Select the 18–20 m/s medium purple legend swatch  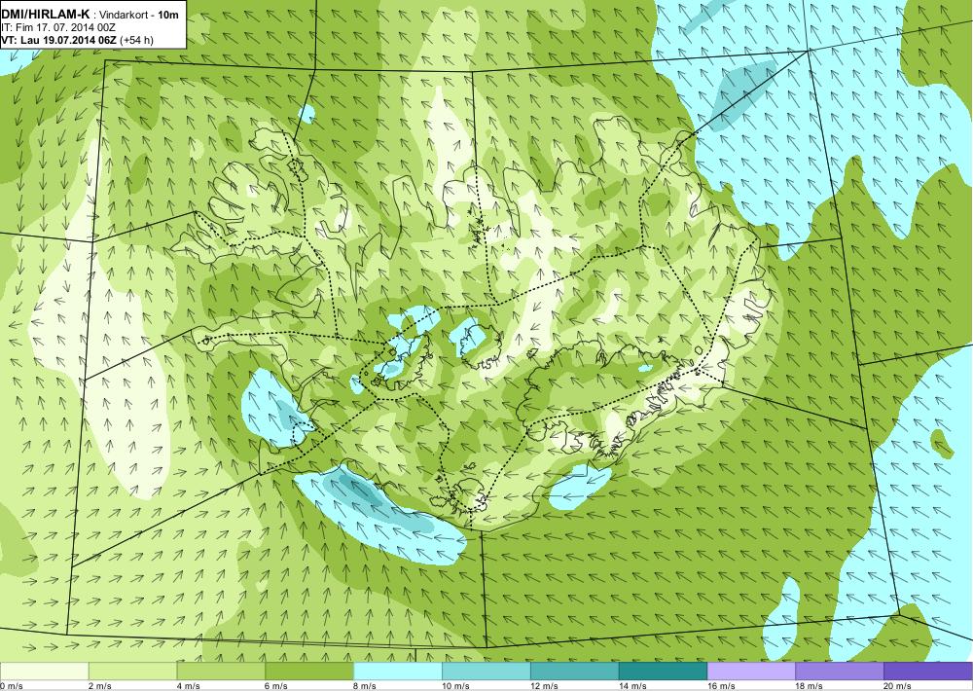coord(841,672)
